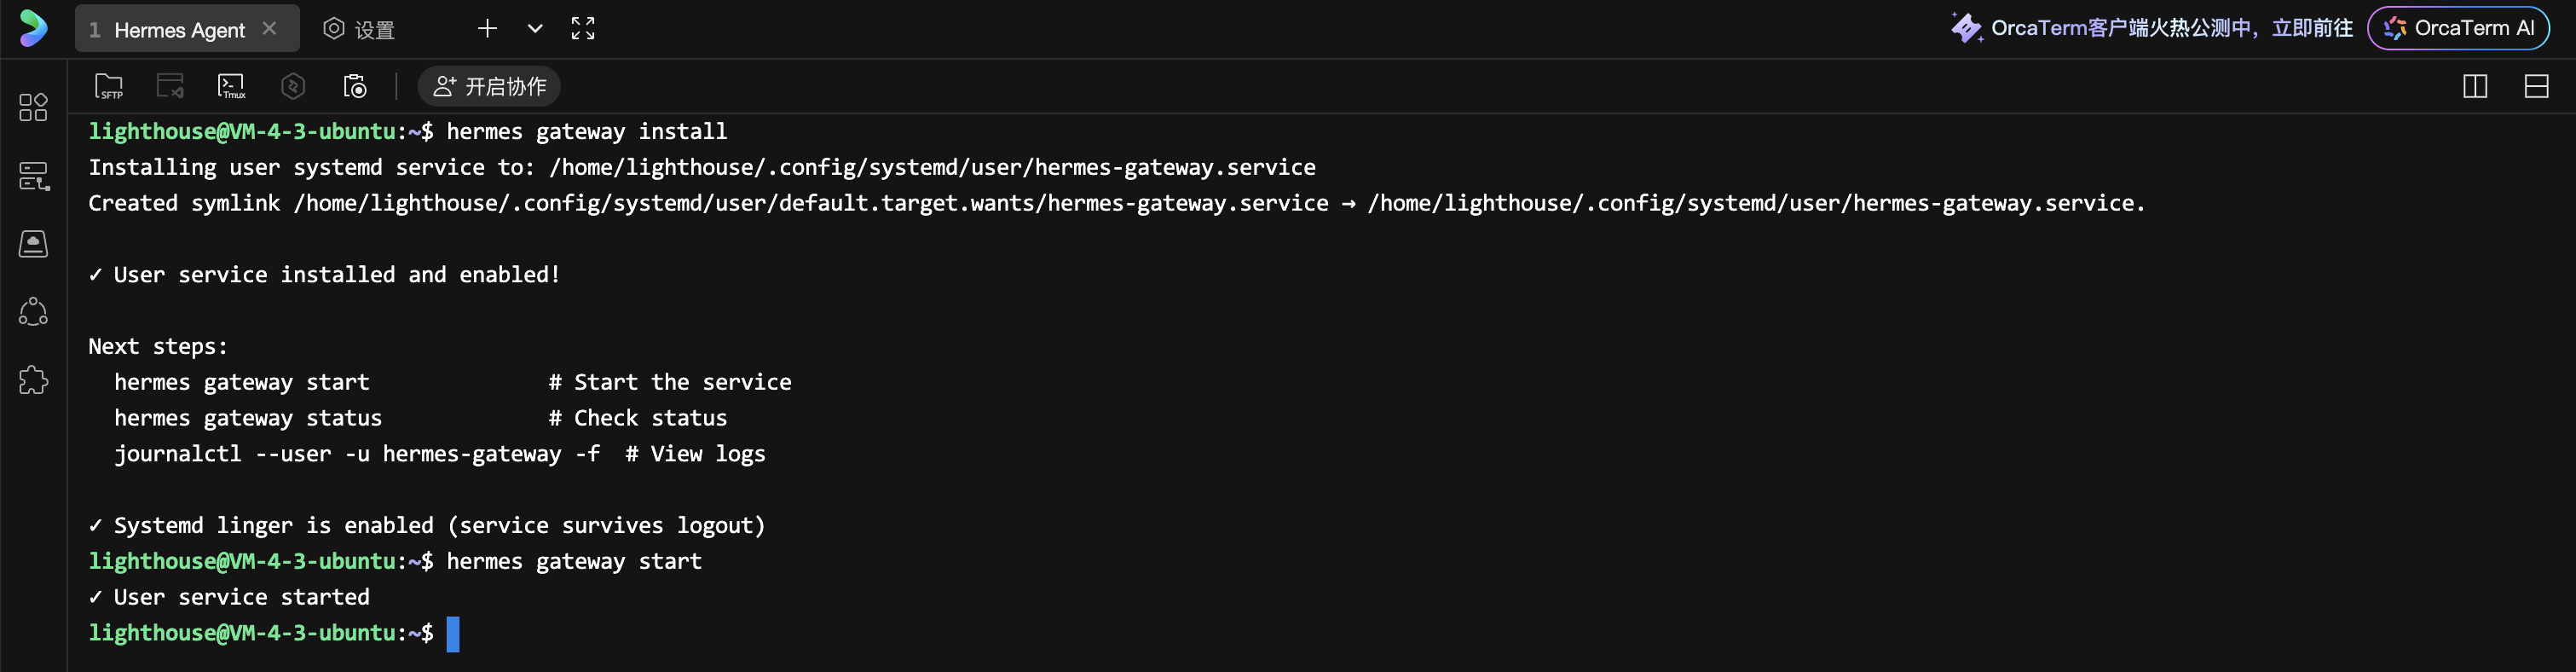The width and height of the screenshot is (2576, 672).
Task: Open the cloud drive sidebar icon
Action: click(33, 244)
